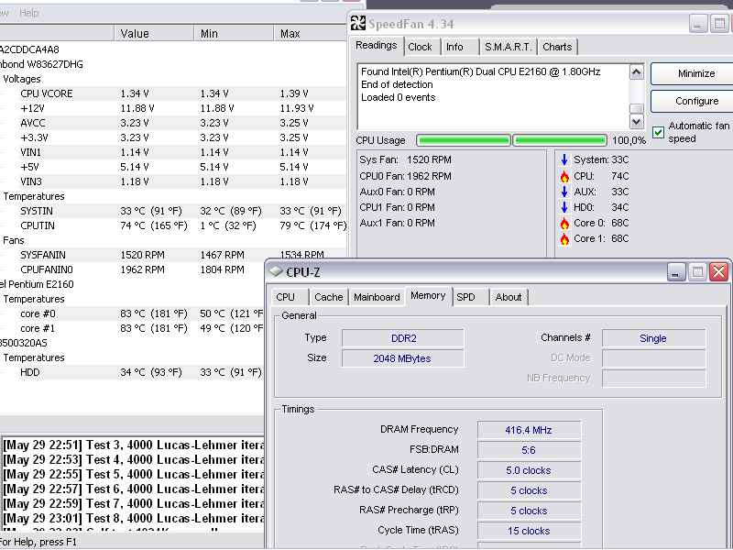Click the Size field showing 2048 MBytes
Viewport: 733px width, 550px height.
[403, 358]
